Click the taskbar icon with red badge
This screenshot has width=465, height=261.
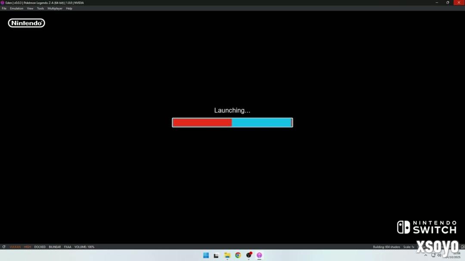249,255
